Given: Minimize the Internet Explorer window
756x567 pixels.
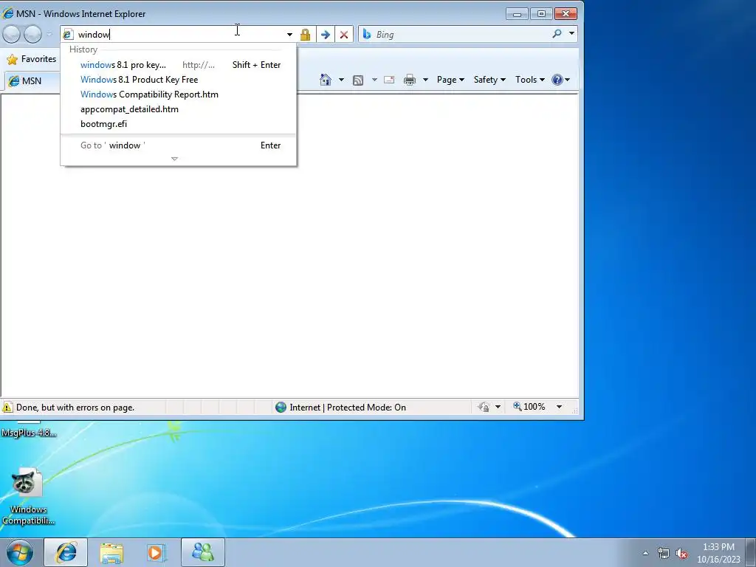Looking at the screenshot, I should 517,13.
